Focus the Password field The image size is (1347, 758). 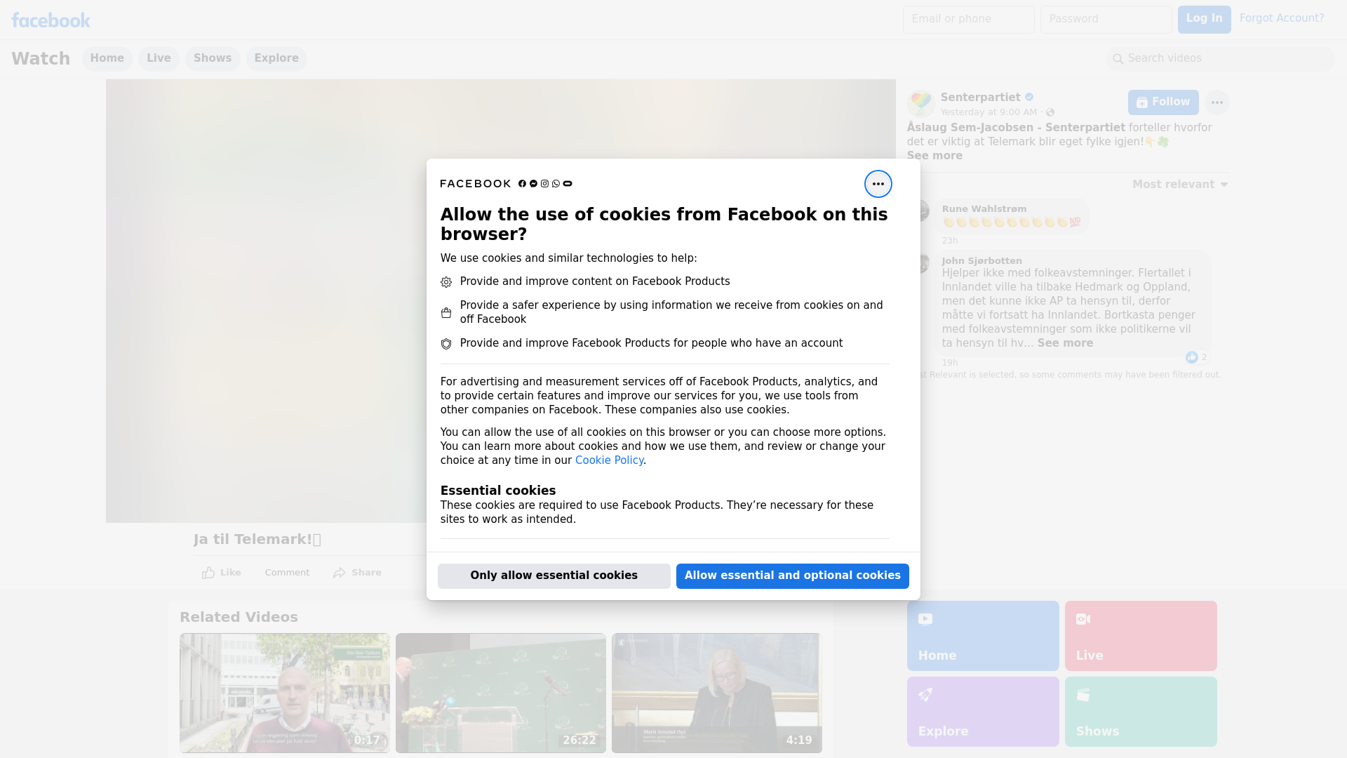tap(1106, 19)
